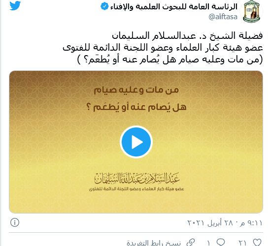The height and width of the screenshot is (246, 271).
Task: Reply using the speech bubble icon
Action: pos(221,242)
